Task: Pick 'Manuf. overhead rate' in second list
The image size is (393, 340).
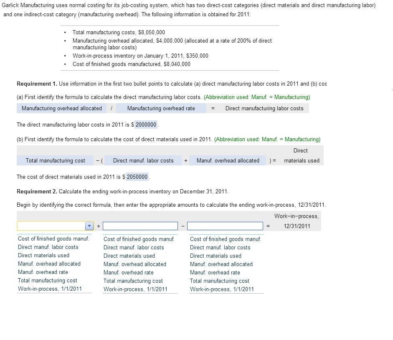Action: click(129, 273)
